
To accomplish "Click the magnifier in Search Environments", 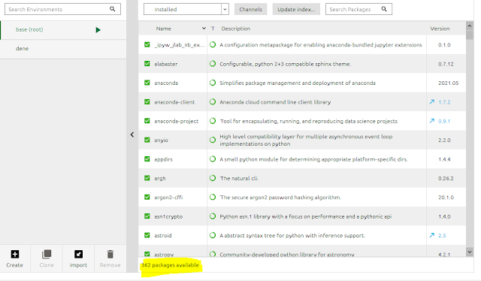I will (113, 9).
